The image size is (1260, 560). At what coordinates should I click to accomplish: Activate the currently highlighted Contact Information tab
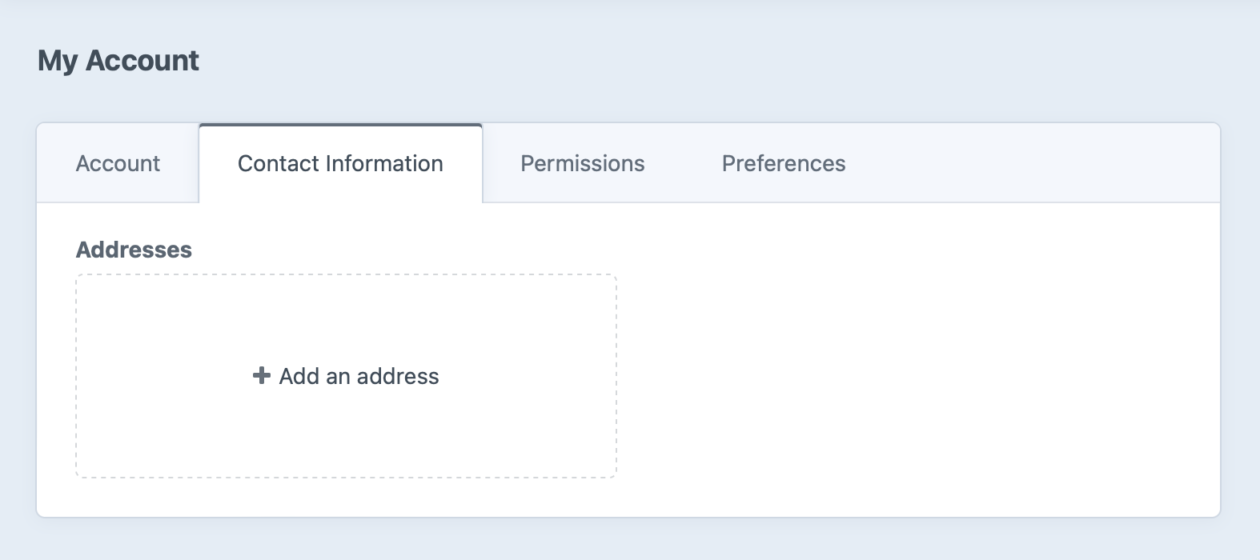click(x=339, y=163)
